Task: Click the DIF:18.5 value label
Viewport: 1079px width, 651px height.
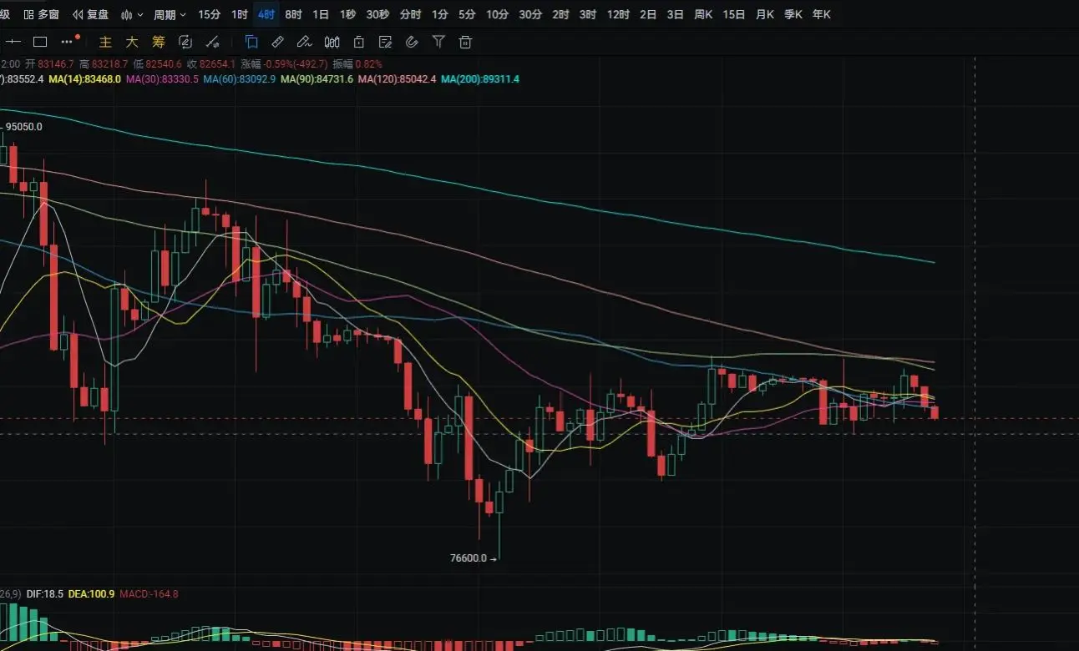Action: coord(45,594)
